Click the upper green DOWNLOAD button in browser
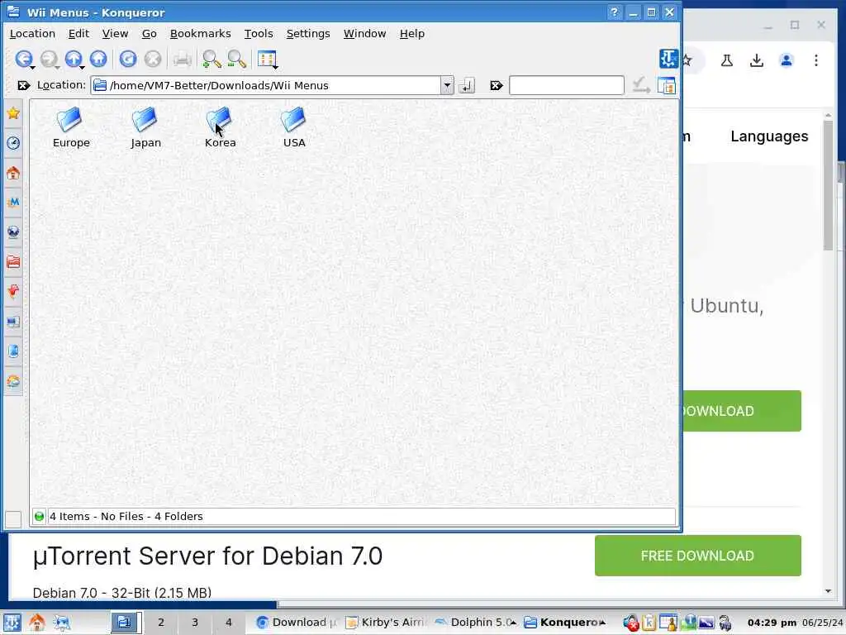Image resolution: width=846 pixels, height=635 pixels. (742, 411)
